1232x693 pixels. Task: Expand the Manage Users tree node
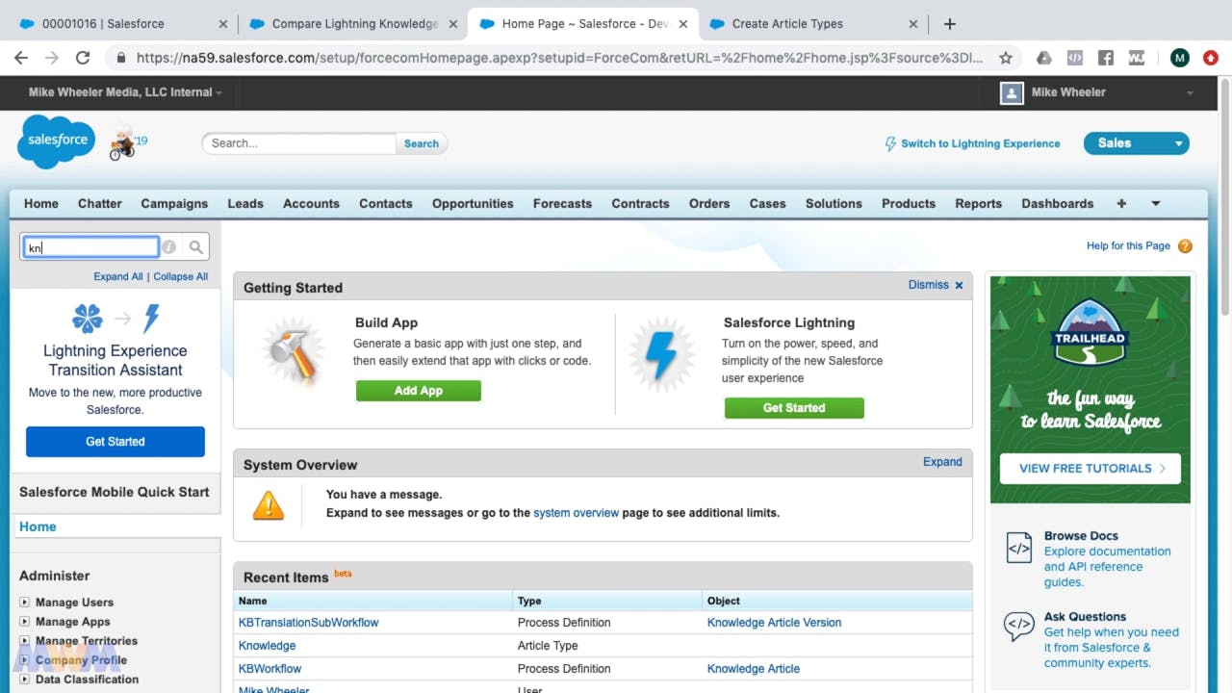pyautogui.click(x=25, y=603)
